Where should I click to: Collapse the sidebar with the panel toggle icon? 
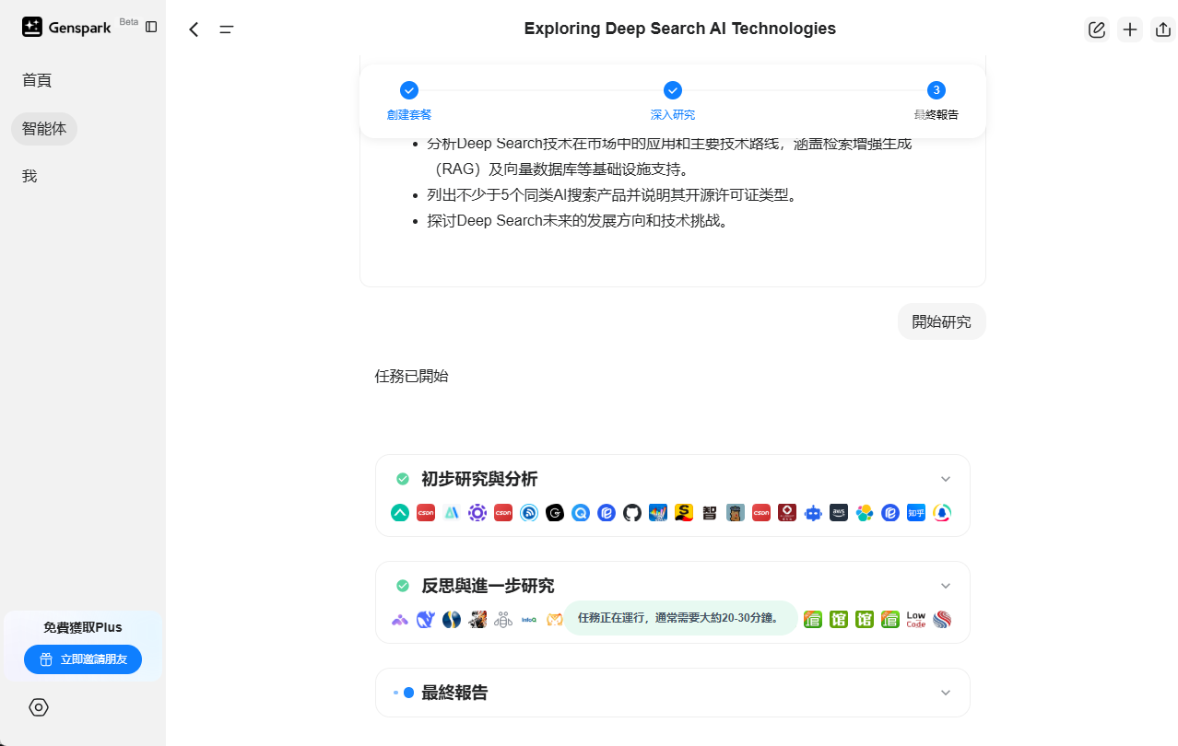151,27
